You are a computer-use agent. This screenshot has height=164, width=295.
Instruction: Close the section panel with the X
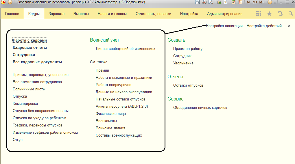coord(289,26)
